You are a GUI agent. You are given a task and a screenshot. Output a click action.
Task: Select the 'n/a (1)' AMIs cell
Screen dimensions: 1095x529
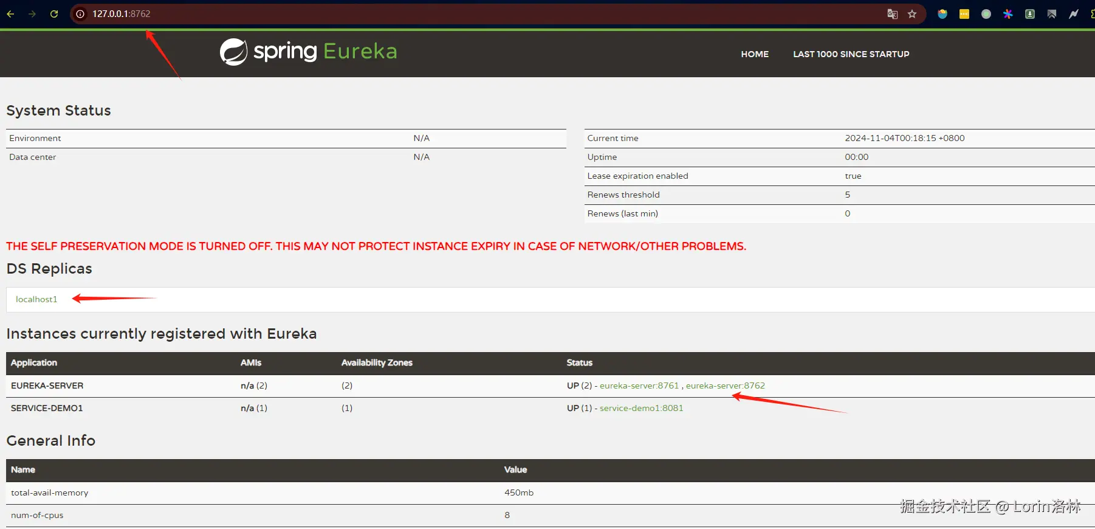(254, 408)
